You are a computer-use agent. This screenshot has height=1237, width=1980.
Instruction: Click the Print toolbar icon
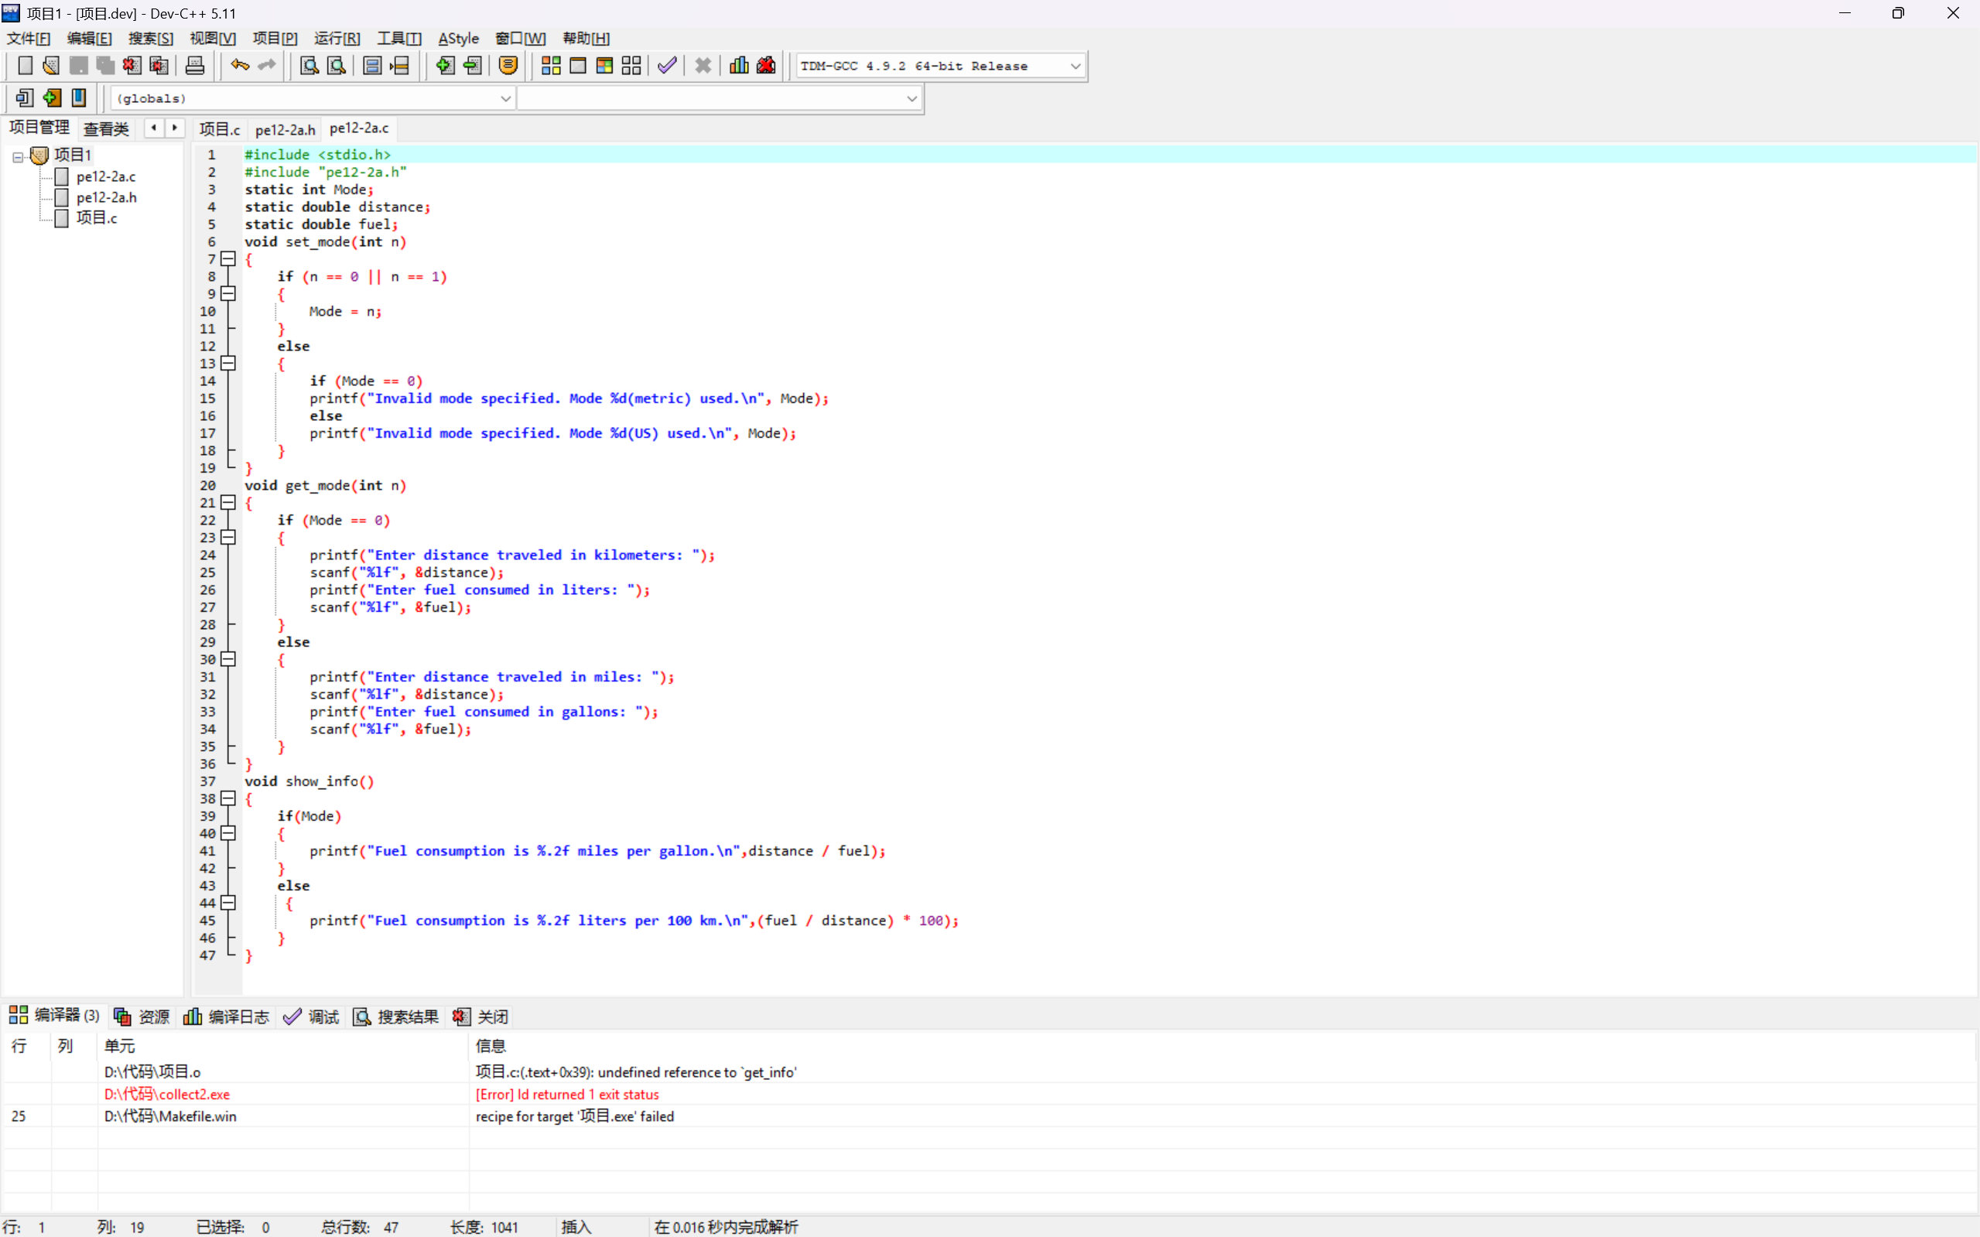(195, 66)
